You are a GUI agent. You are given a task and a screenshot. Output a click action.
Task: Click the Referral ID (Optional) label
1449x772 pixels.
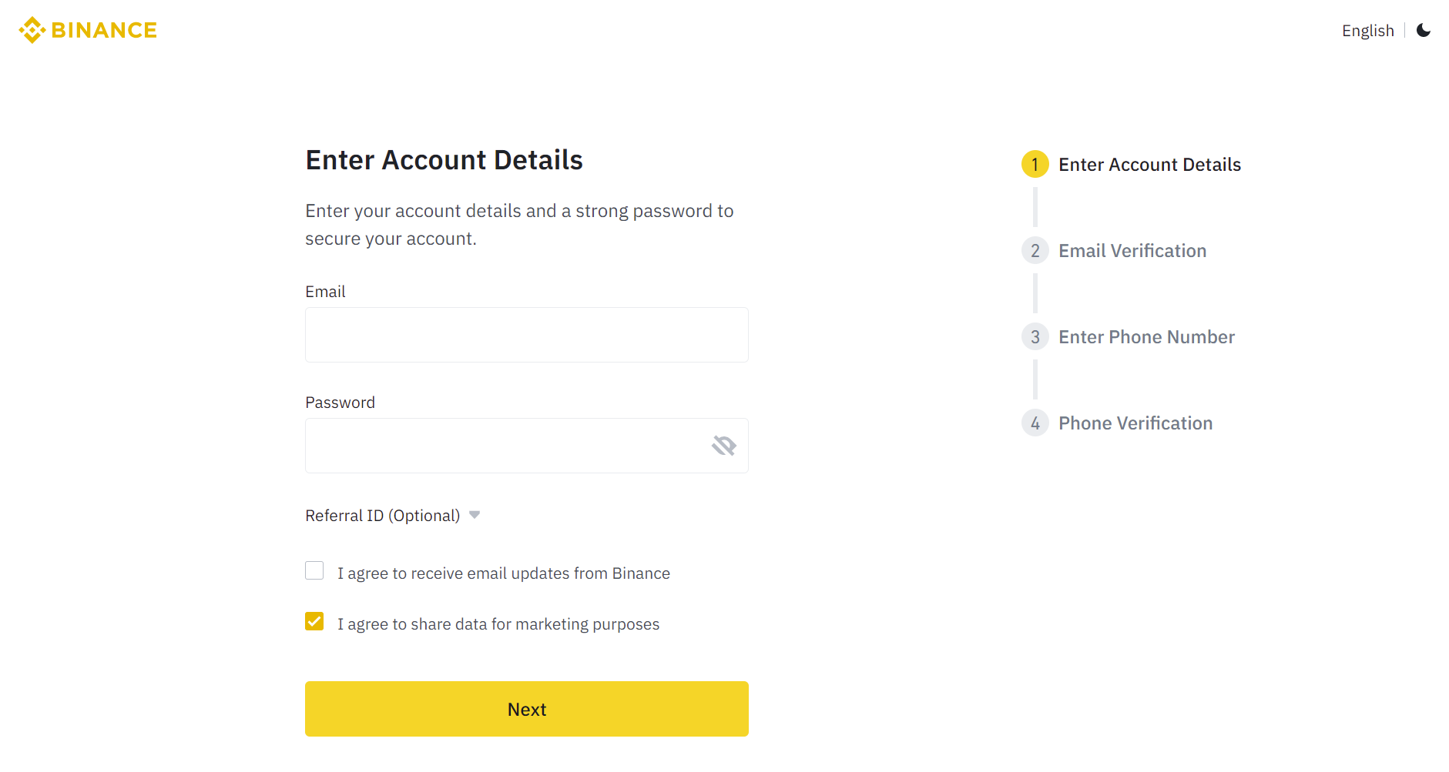pos(382,516)
